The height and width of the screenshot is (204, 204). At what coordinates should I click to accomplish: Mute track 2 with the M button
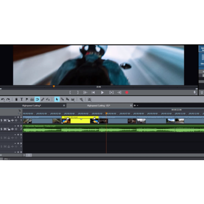pyautogui.click(x=5, y=129)
